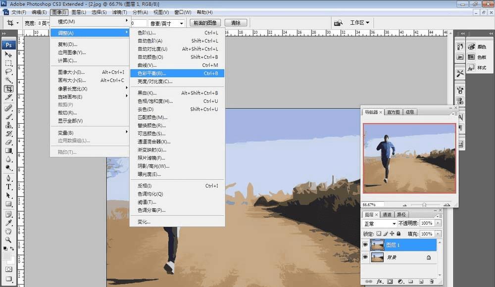The image size is (495, 287).
Task: Select the Eraser tool
Action: pos(8,142)
